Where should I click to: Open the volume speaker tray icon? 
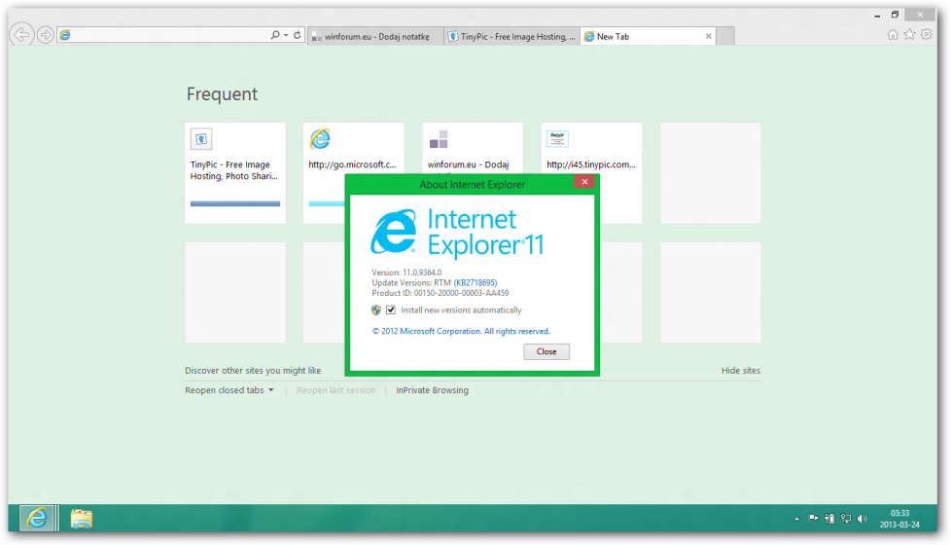(x=863, y=519)
